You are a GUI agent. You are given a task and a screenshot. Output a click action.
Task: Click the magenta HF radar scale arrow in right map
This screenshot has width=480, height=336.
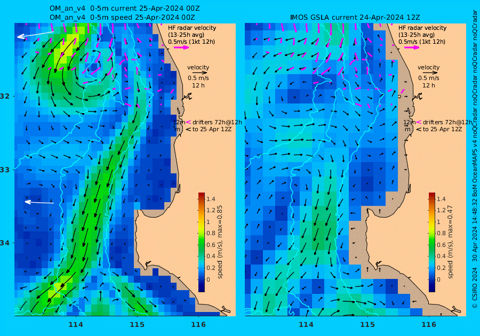(x=413, y=47)
